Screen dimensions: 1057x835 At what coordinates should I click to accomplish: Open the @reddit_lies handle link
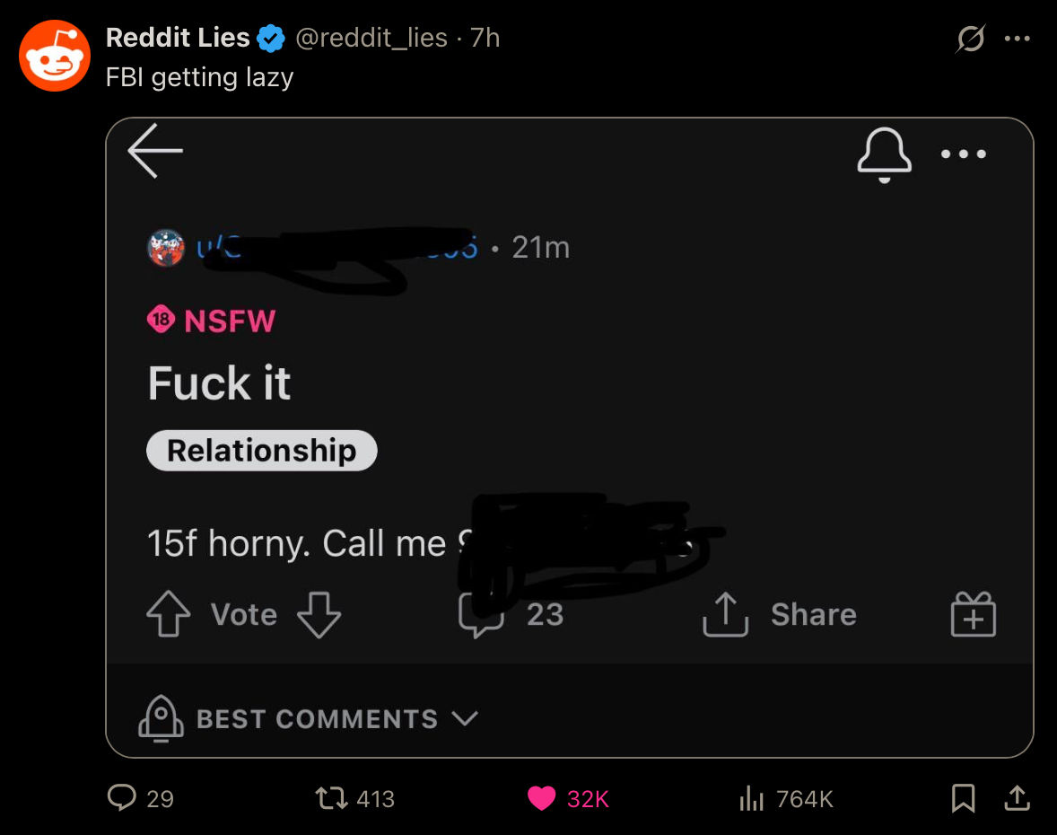tap(371, 38)
